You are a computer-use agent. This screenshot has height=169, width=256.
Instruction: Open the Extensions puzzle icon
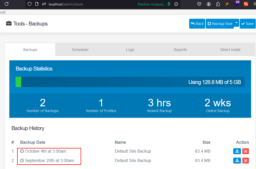point(218,4)
